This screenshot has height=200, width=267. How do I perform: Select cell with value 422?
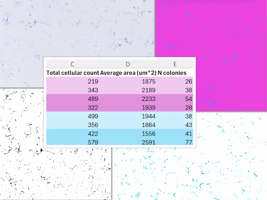(73, 134)
